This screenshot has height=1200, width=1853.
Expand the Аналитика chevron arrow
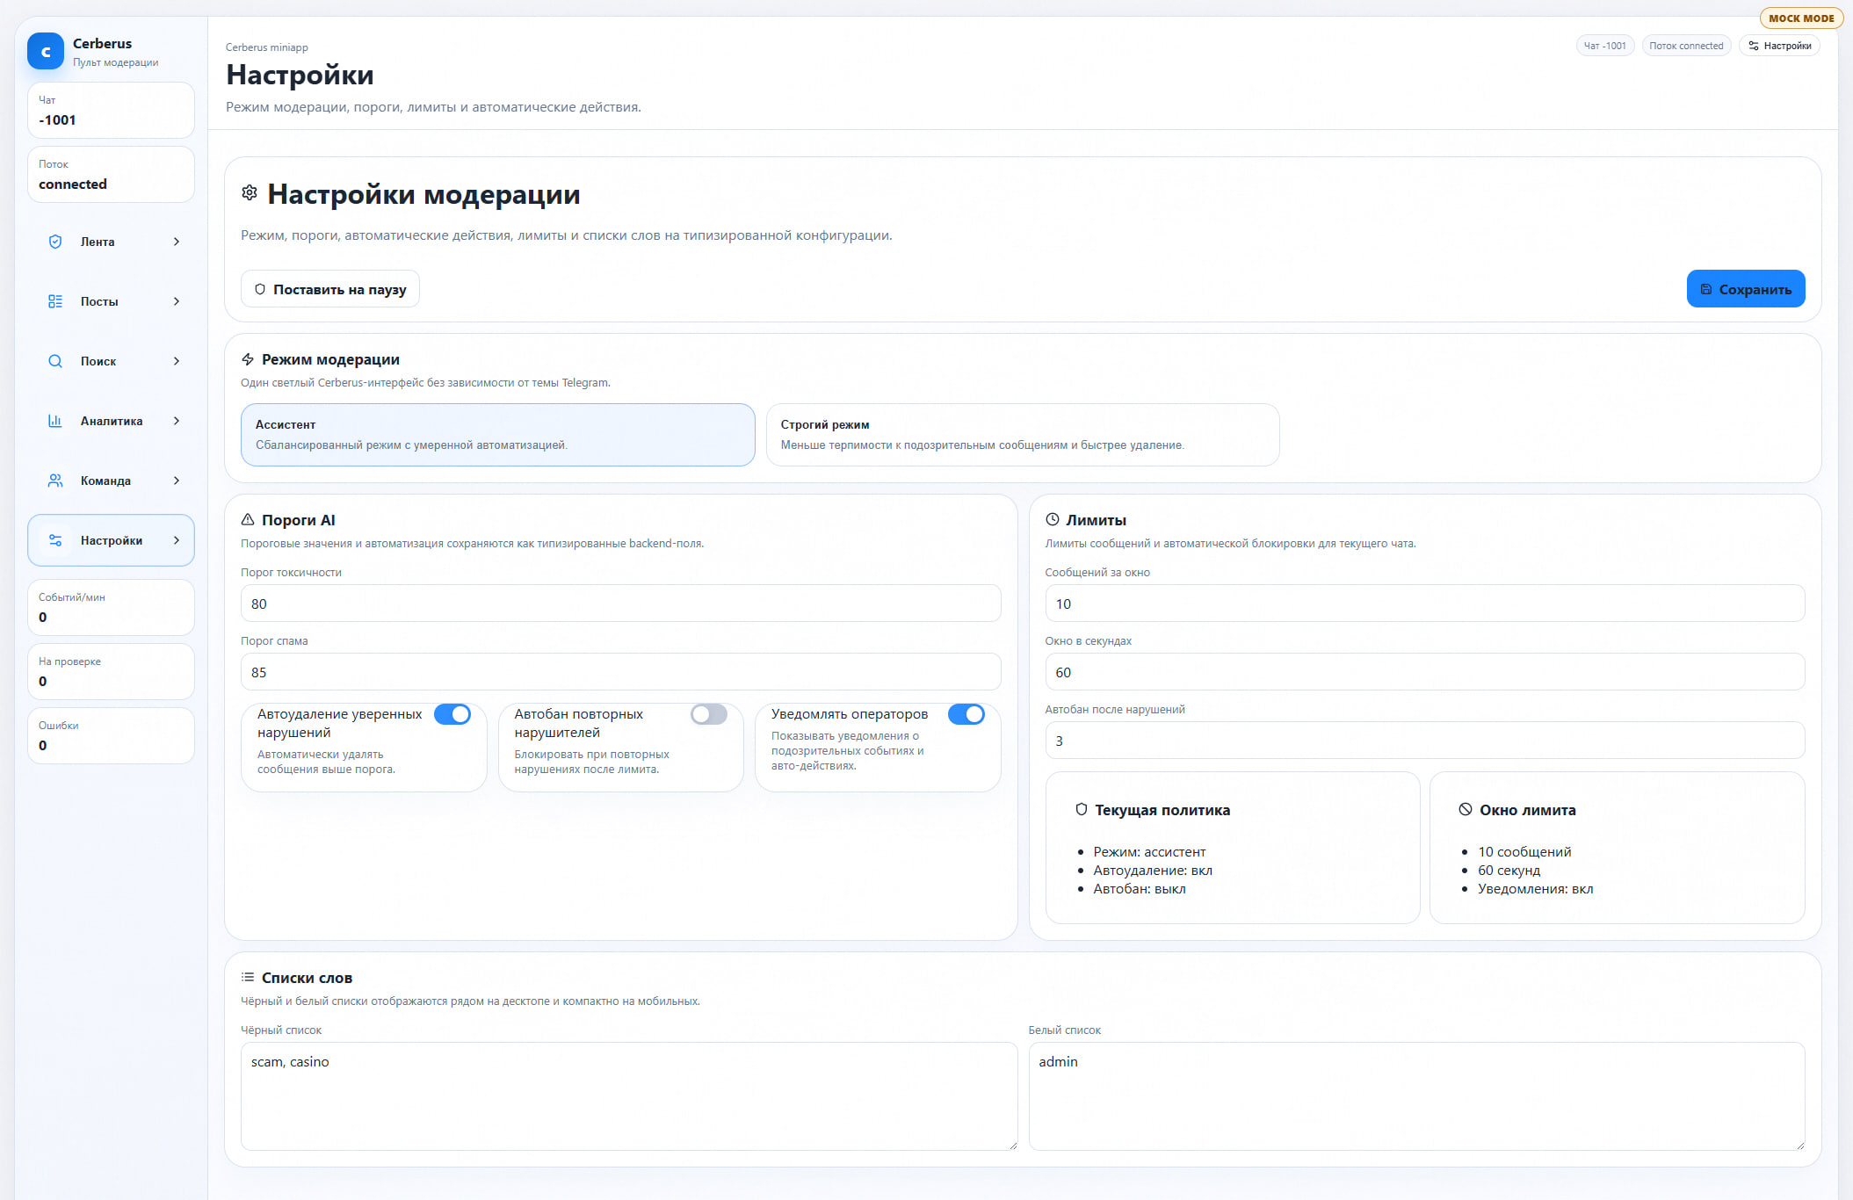(x=177, y=421)
